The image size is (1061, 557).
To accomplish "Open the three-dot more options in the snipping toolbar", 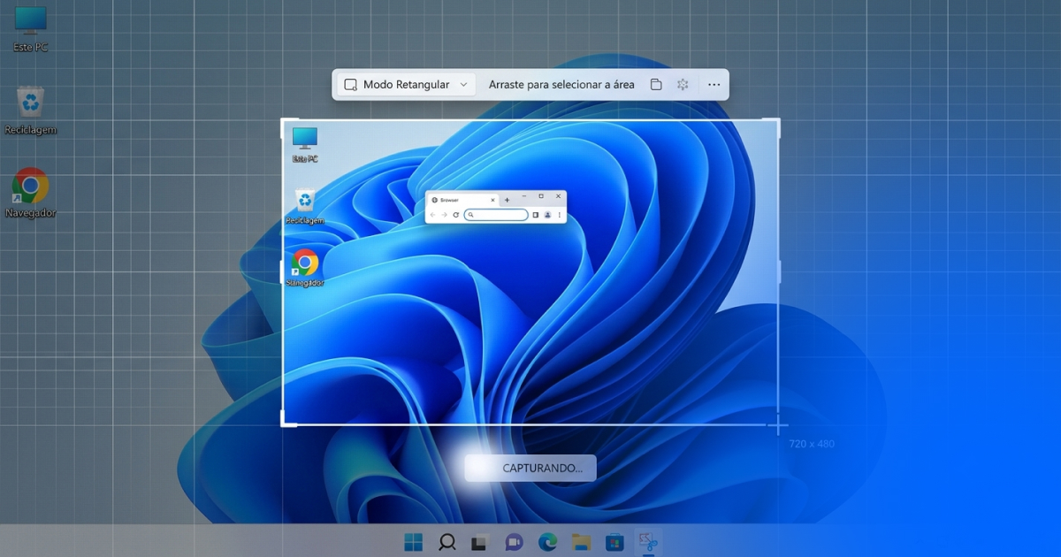I will pyautogui.click(x=714, y=85).
